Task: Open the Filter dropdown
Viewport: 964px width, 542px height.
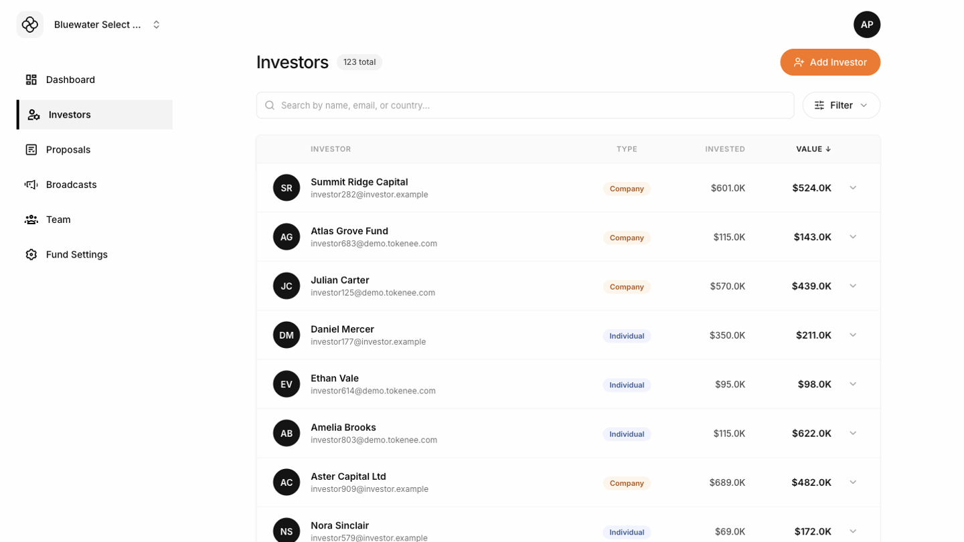Action: (841, 106)
